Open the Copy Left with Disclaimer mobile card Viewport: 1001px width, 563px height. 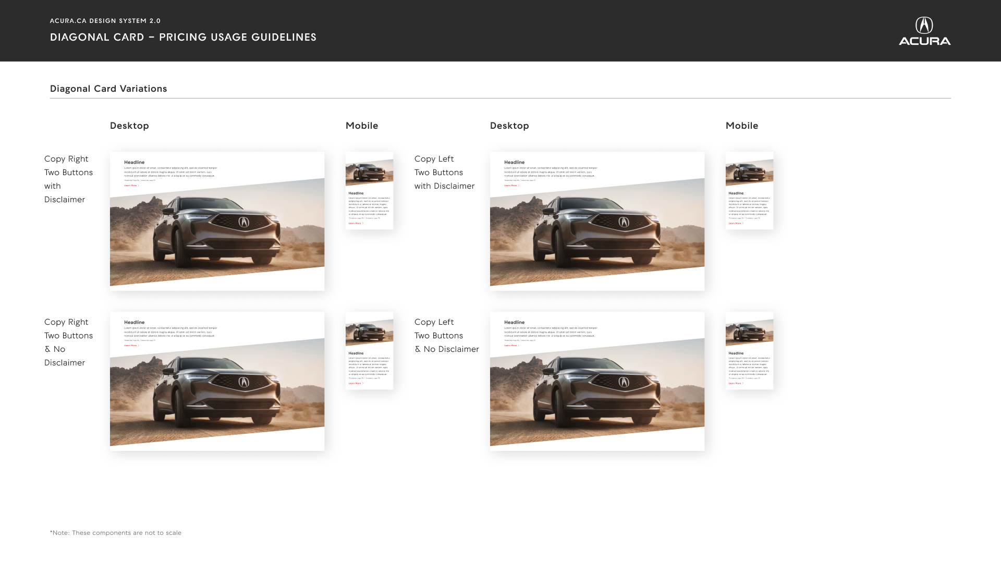(x=749, y=191)
